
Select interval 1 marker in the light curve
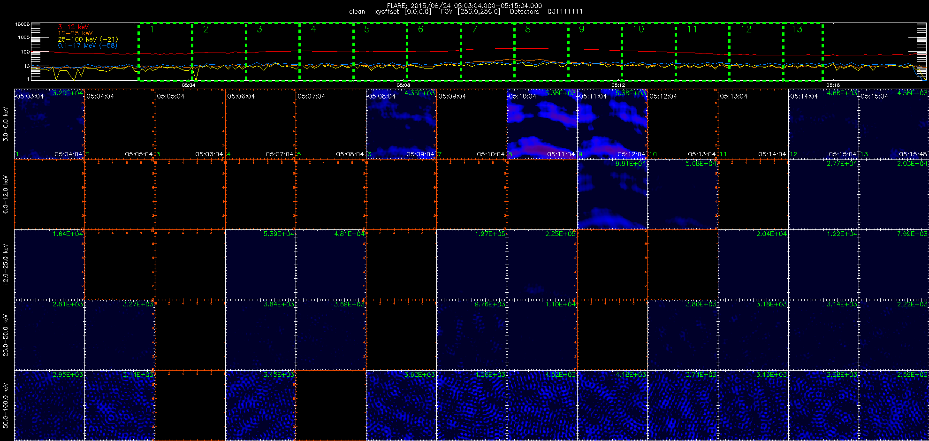(x=152, y=30)
